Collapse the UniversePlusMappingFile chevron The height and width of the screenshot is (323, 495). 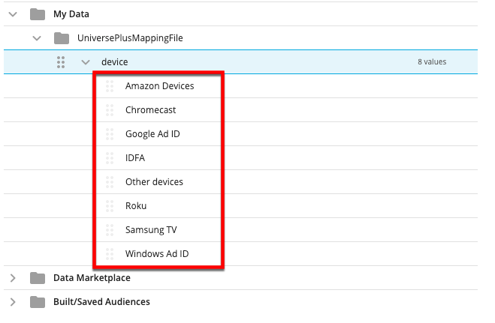(x=37, y=38)
